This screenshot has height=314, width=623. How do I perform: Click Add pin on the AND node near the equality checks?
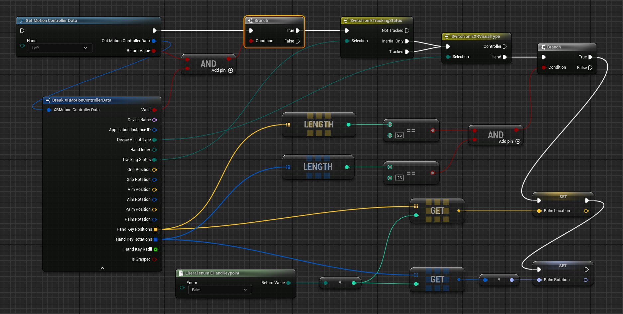tap(518, 141)
